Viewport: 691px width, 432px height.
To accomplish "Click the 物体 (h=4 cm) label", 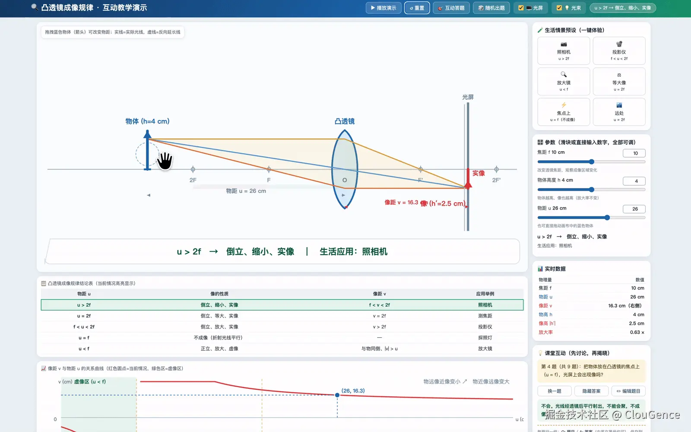I will [147, 121].
